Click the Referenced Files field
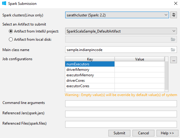180x138 pixels. coord(121,124)
